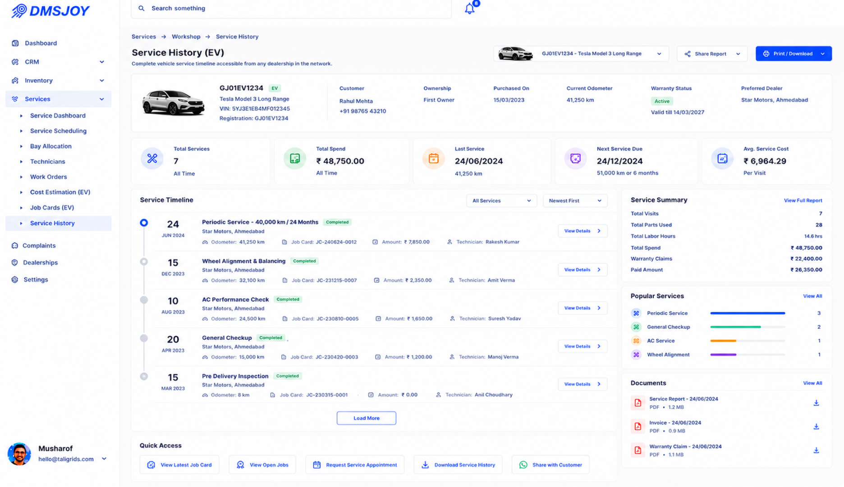The height and width of the screenshot is (487, 844).
Task: Click the DMSJOY logo
Action: click(50, 10)
